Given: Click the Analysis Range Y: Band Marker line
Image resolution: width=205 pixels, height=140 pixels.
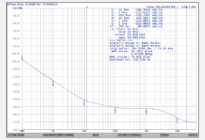Looking at the screenshot, I should (x=135, y=46).
